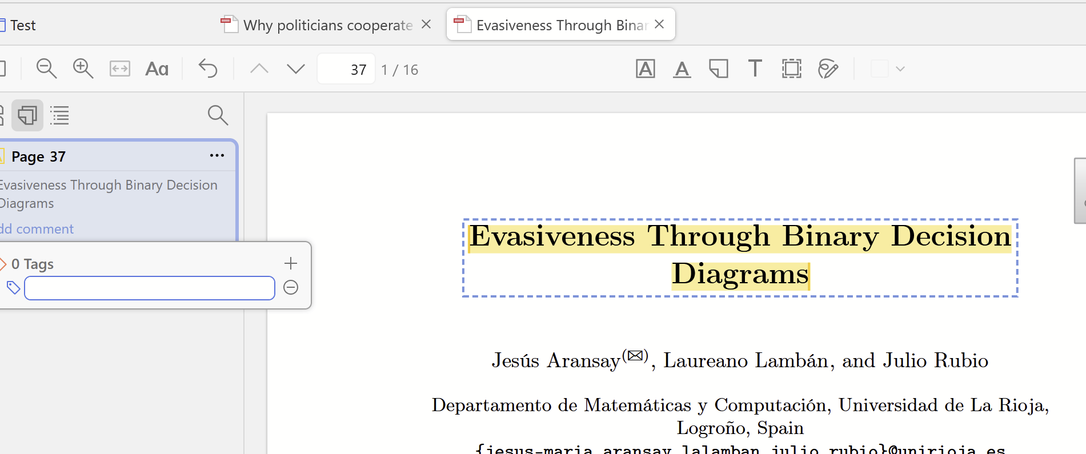This screenshot has height=454, width=1086.
Task: Click the tag icon beside input
Action: (13, 288)
